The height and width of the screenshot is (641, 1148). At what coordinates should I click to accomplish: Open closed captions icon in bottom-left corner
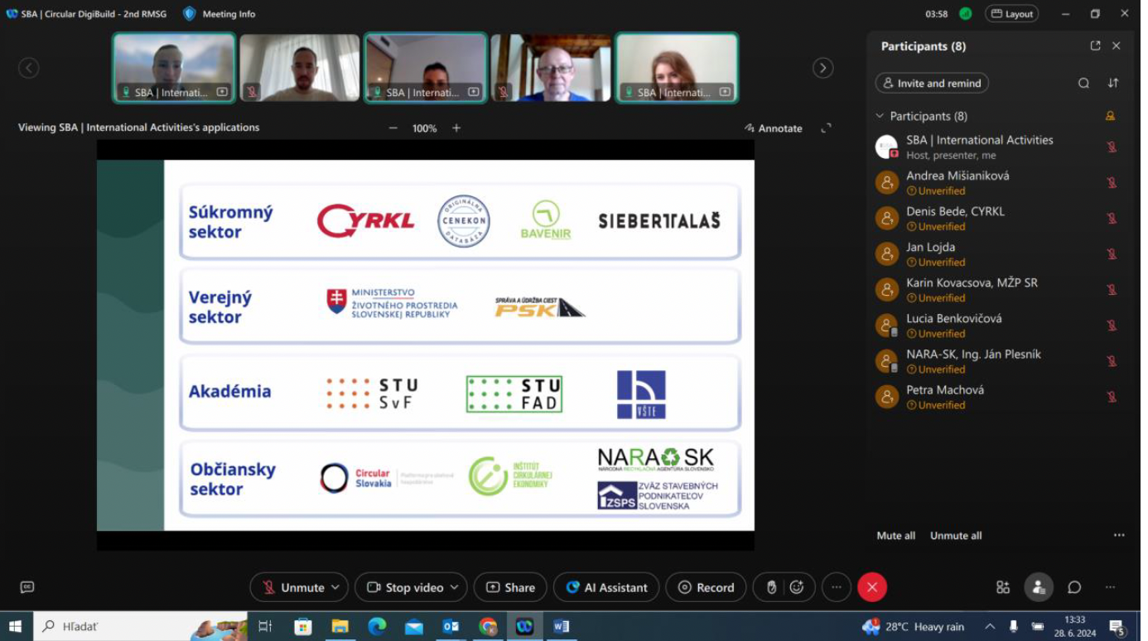[27, 587]
